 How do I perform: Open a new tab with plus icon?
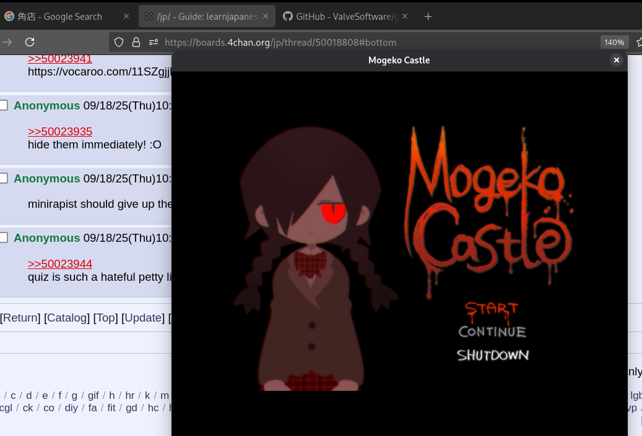428,16
